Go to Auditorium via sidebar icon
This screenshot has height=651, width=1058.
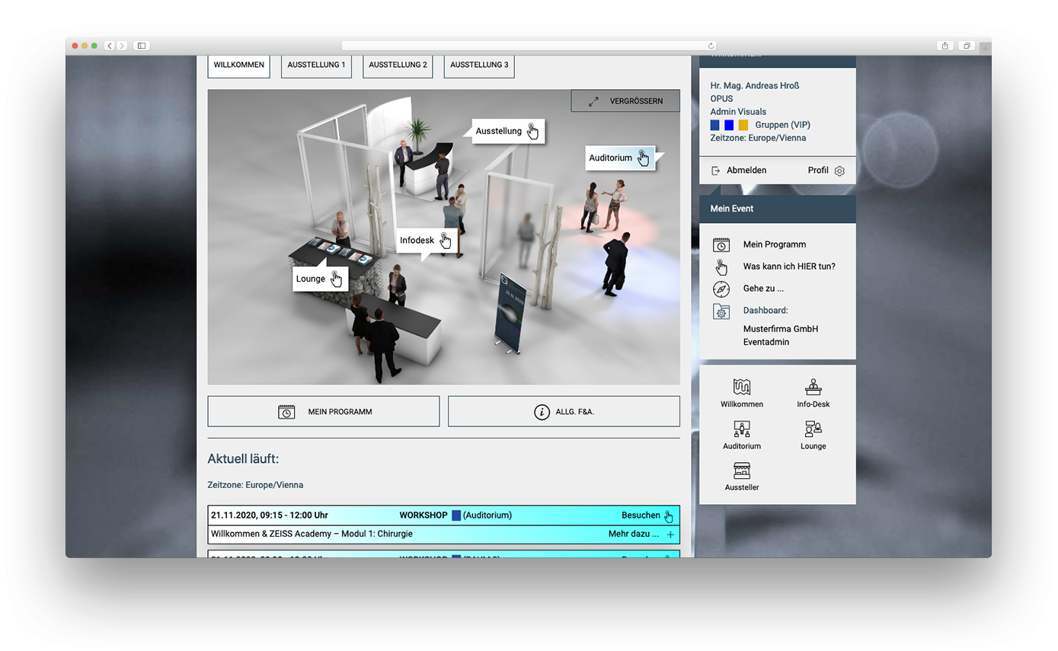pyautogui.click(x=741, y=429)
